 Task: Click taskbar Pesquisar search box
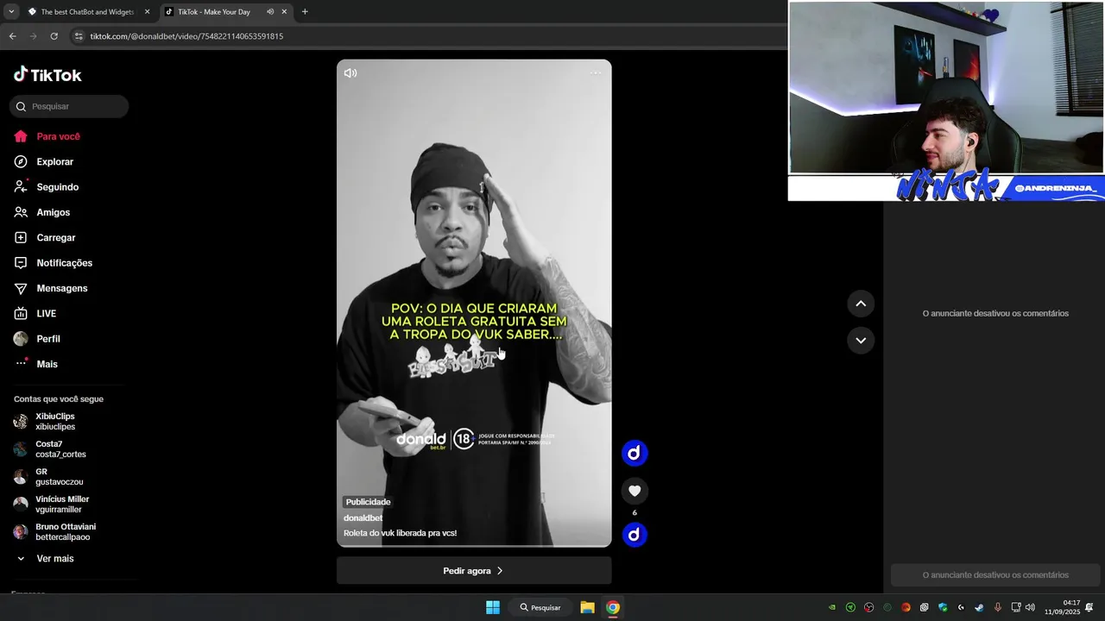(540, 607)
